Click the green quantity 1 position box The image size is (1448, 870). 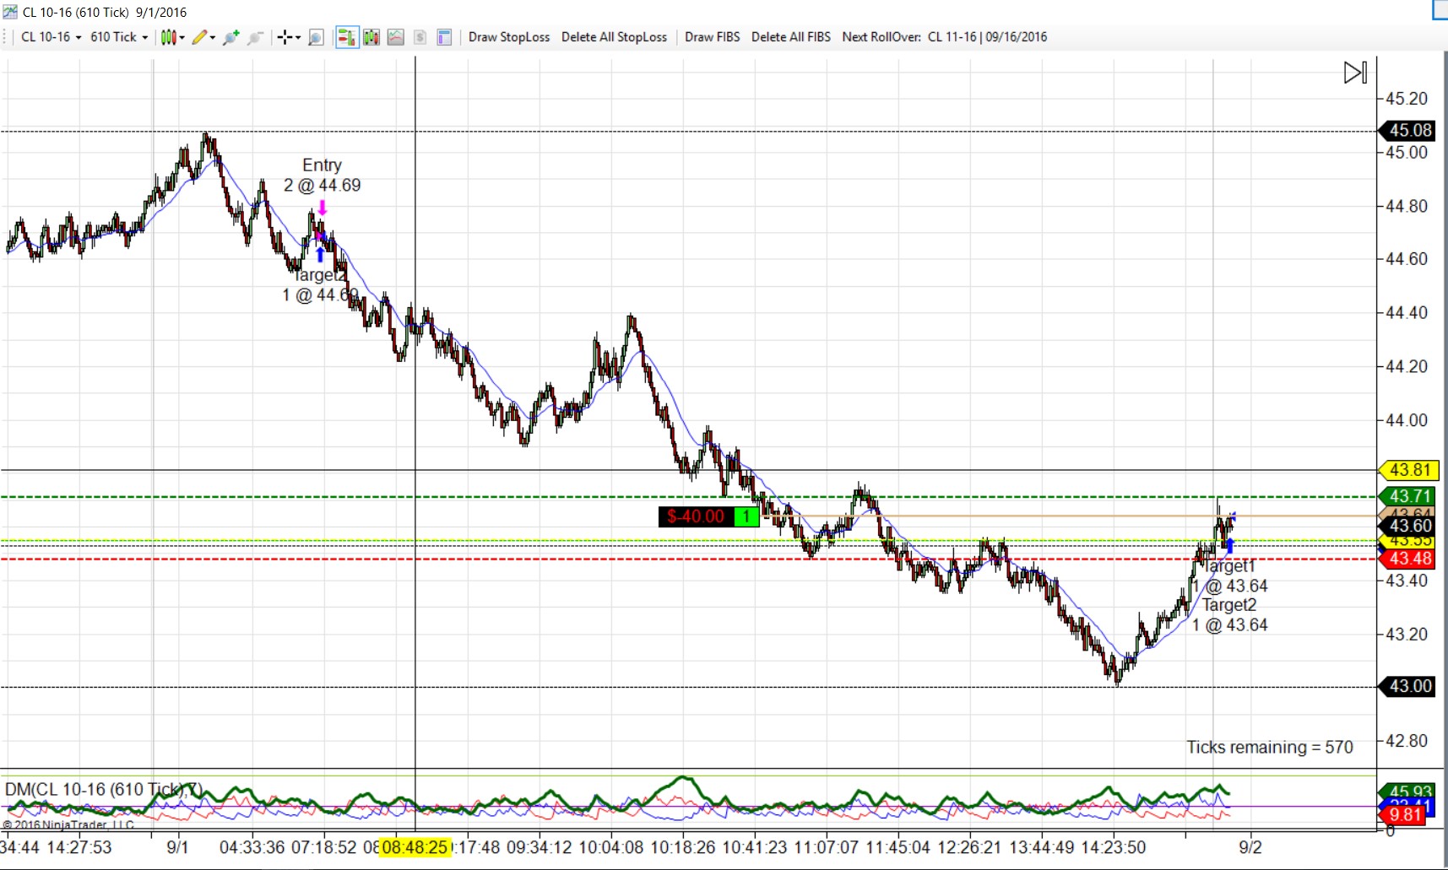(x=746, y=516)
